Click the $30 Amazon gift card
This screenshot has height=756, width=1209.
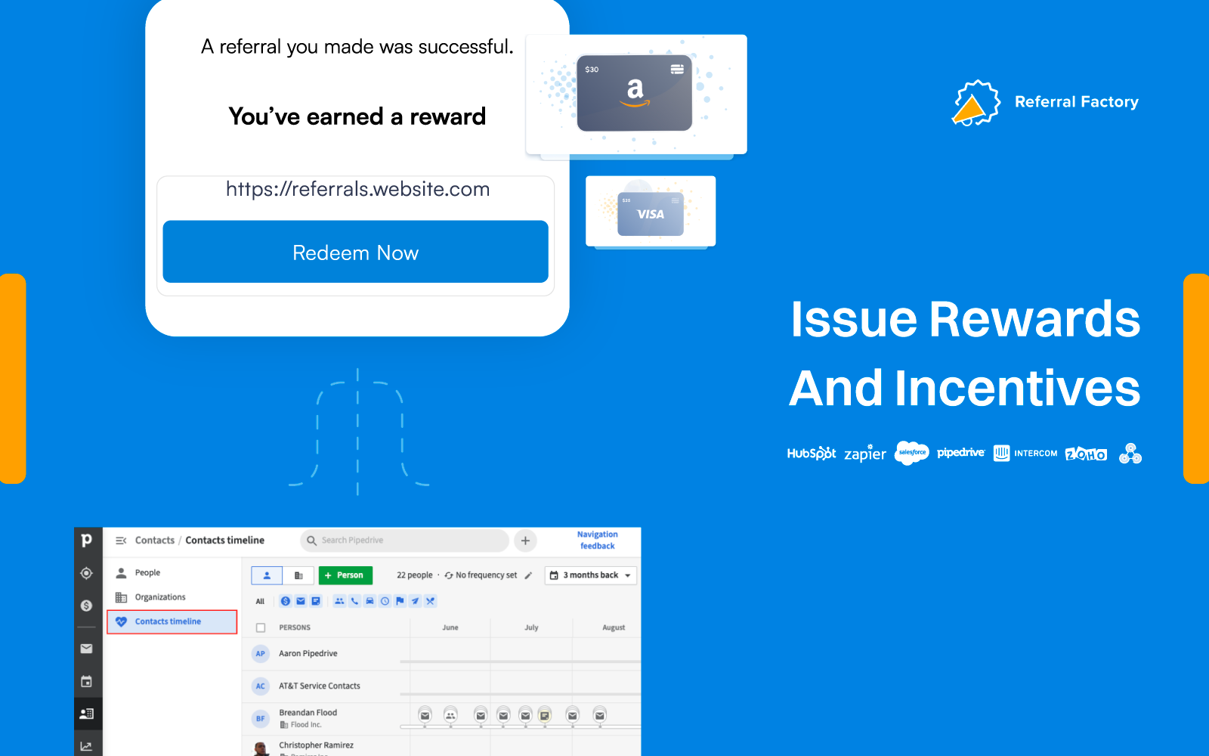(x=635, y=93)
